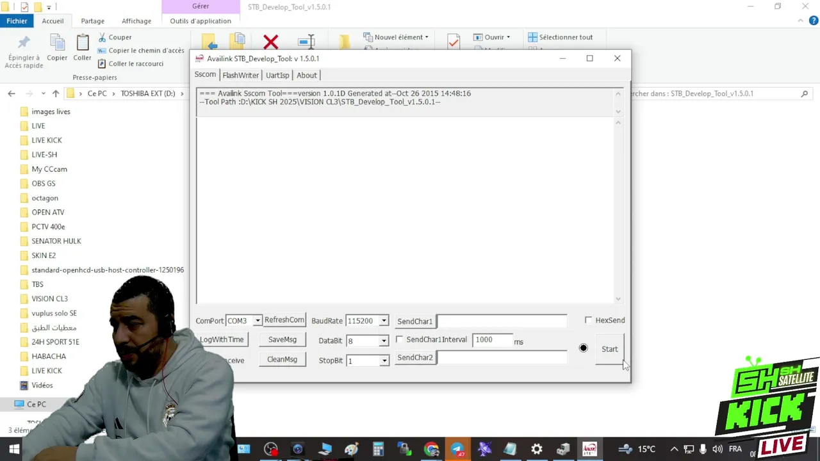Collapse the Explorer ribbon chevron
Image resolution: width=820 pixels, height=461 pixels.
pos(799,20)
